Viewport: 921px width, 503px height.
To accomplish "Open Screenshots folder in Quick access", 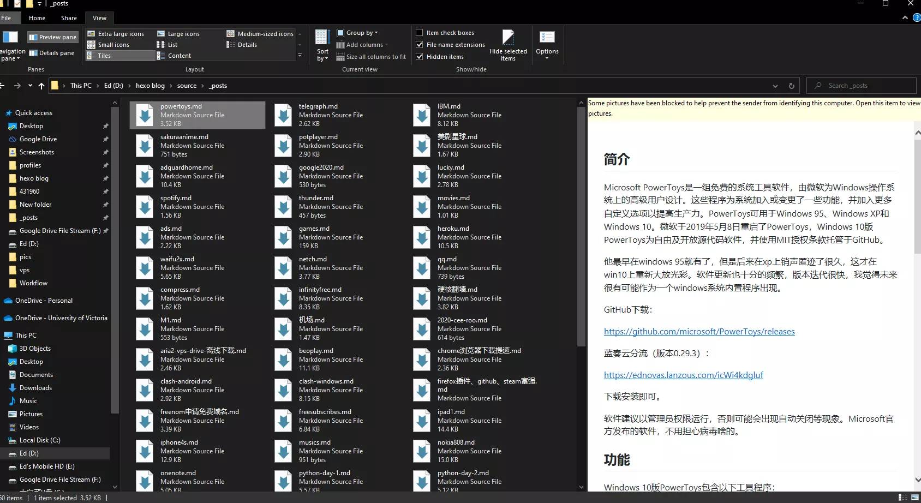I will tap(37, 152).
